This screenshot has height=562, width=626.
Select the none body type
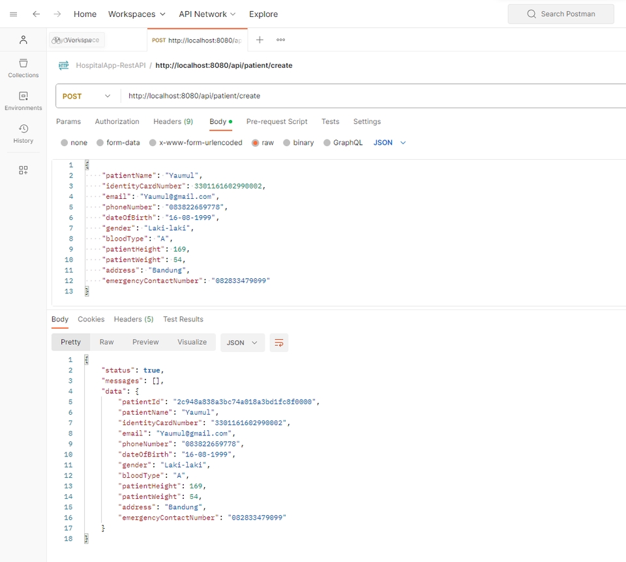[64, 143]
